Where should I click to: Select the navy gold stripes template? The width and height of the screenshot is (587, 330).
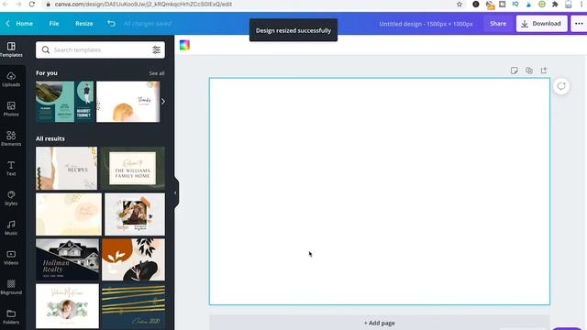pos(133,306)
